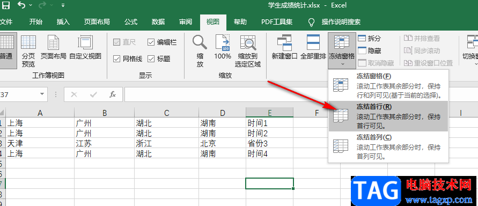This screenshot has height=206, width=478.
Task: Select cell B3 containing 江苏
Action: pos(105,143)
